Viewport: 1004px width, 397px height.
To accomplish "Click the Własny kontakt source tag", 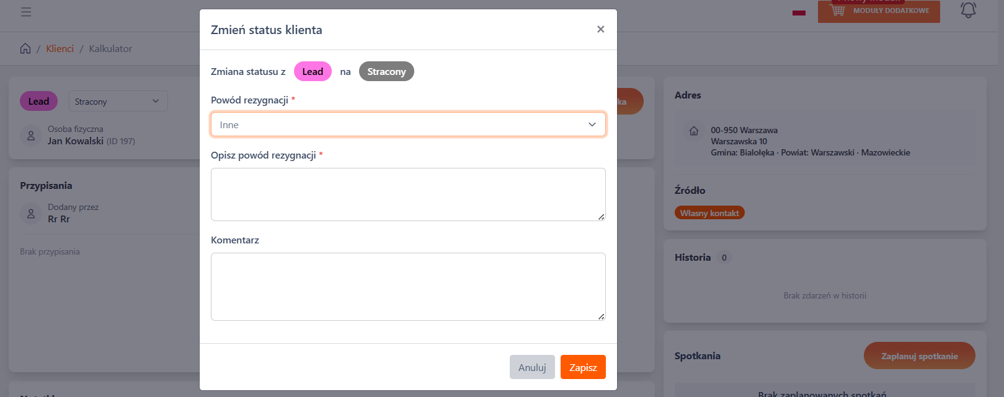I will coord(709,213).
